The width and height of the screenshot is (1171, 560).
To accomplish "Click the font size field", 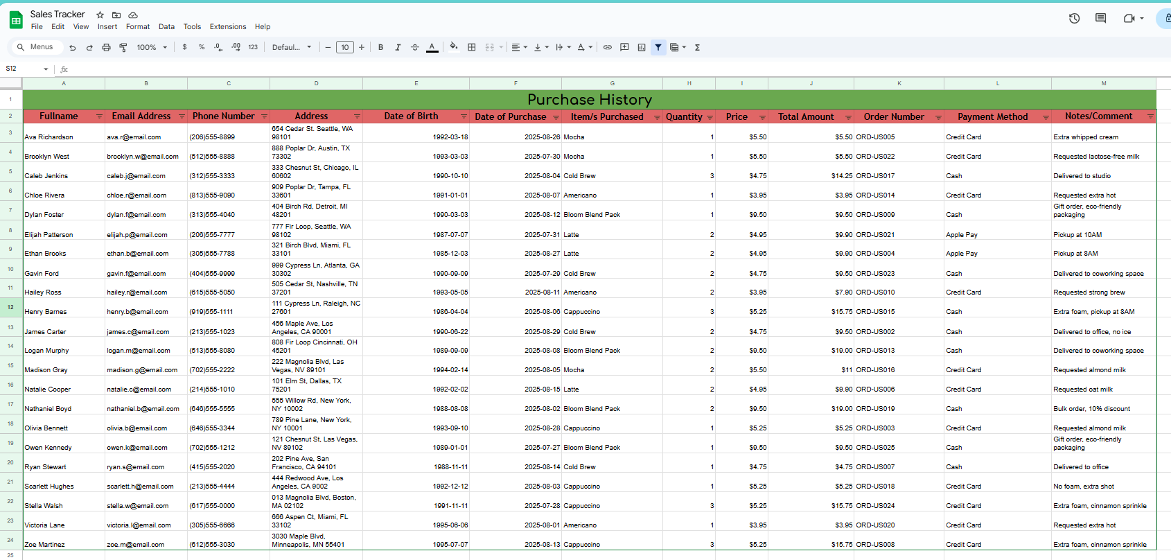I will 345,47.
